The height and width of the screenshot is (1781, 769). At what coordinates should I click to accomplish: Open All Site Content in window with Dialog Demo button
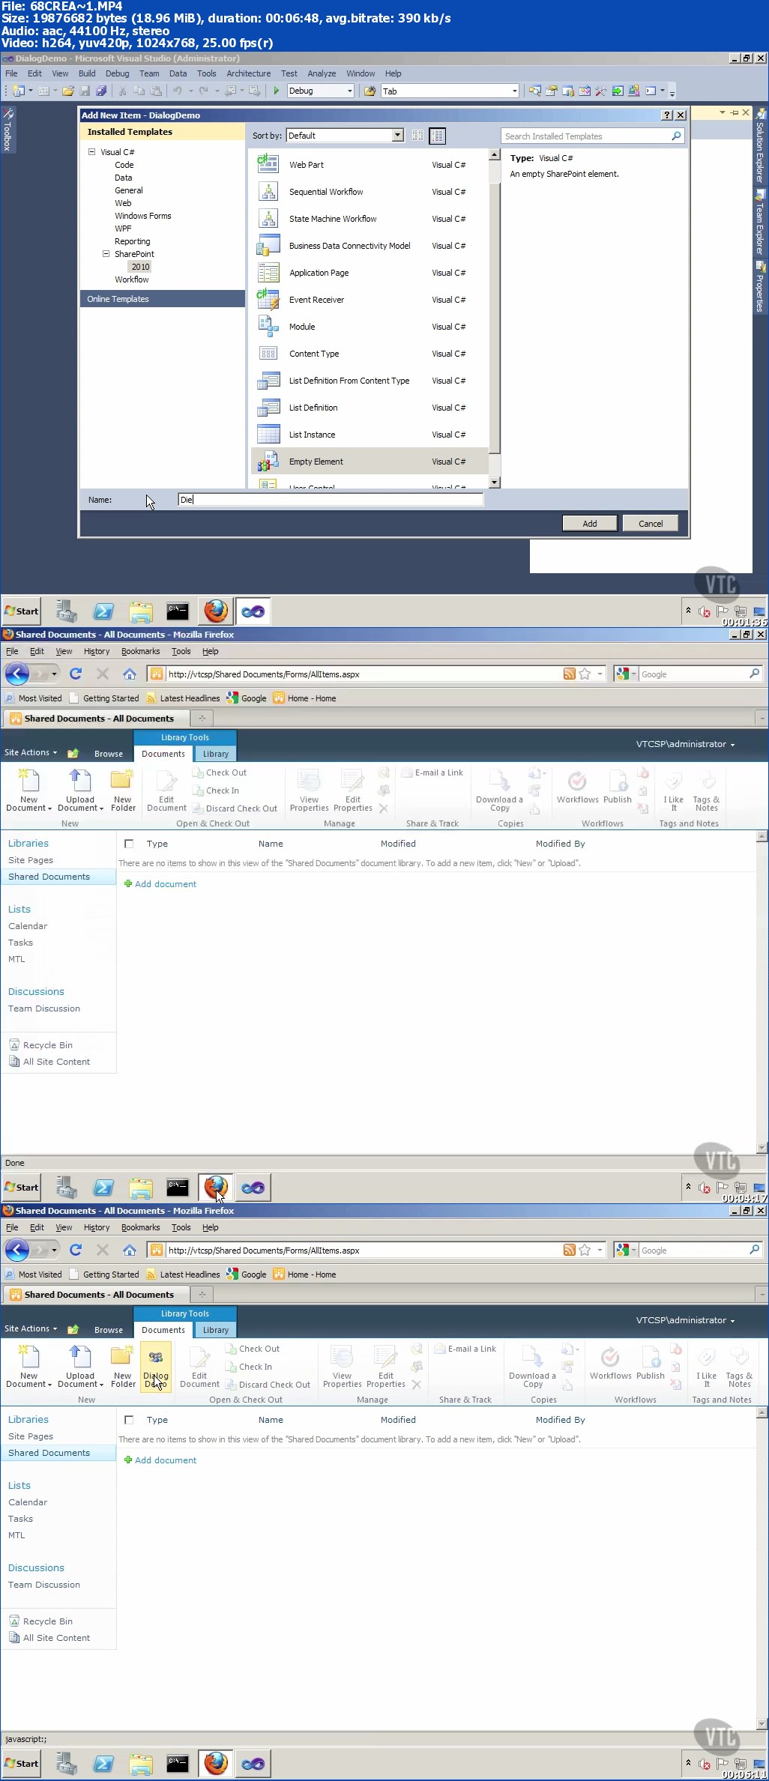pos(56,1638)
